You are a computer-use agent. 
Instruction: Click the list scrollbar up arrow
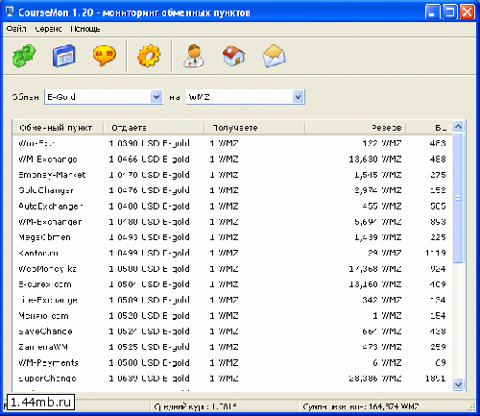[x=458, y=127]
